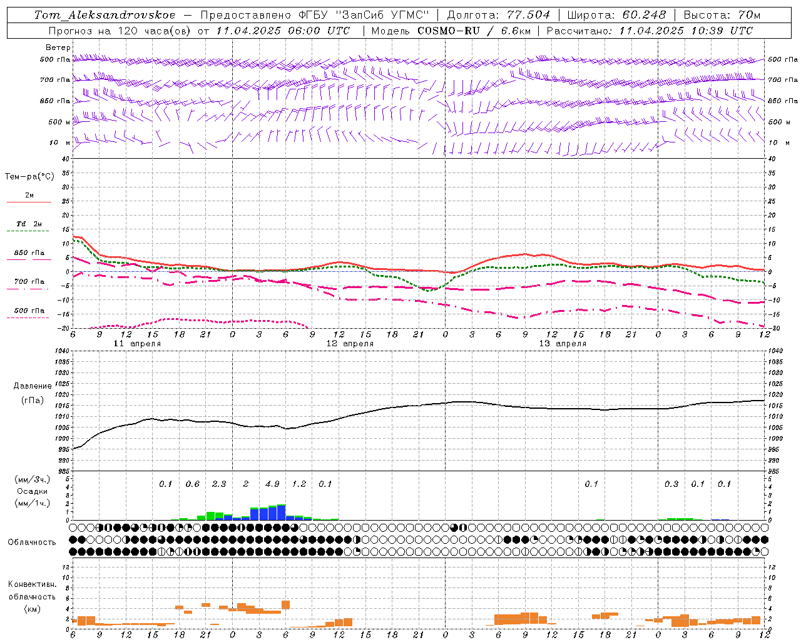Select the (мм/3ч.) precipitation unit label
Viewport: 801px width, 640px height.
point(32,480)
